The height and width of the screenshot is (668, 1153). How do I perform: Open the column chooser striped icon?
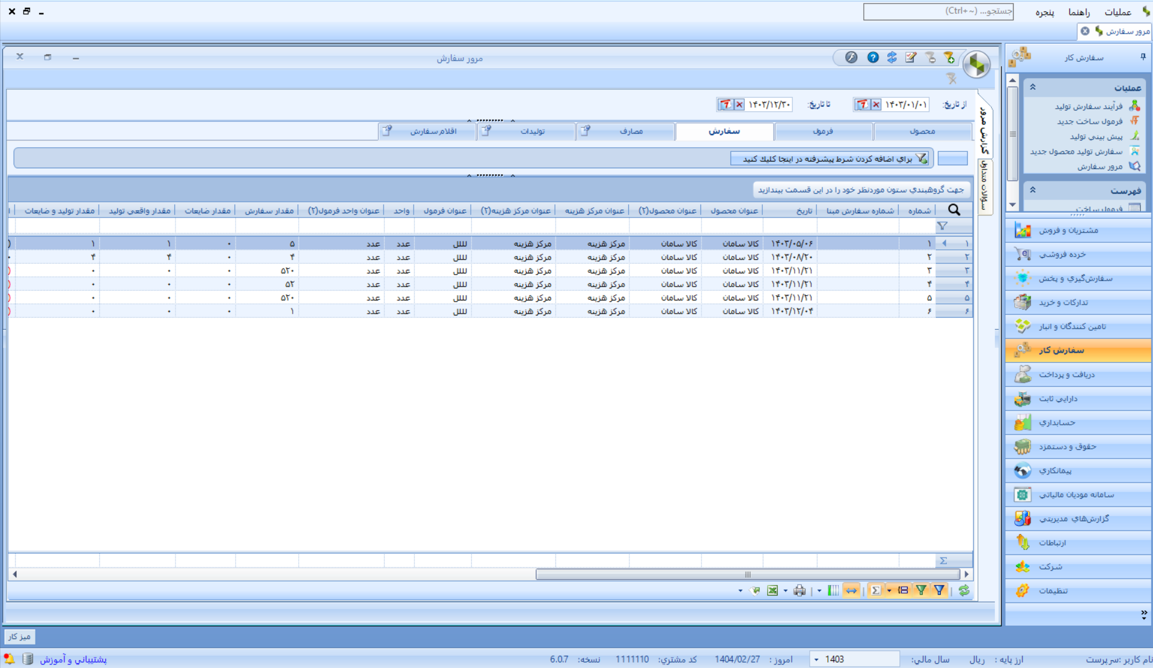click(x=833, y=591)
